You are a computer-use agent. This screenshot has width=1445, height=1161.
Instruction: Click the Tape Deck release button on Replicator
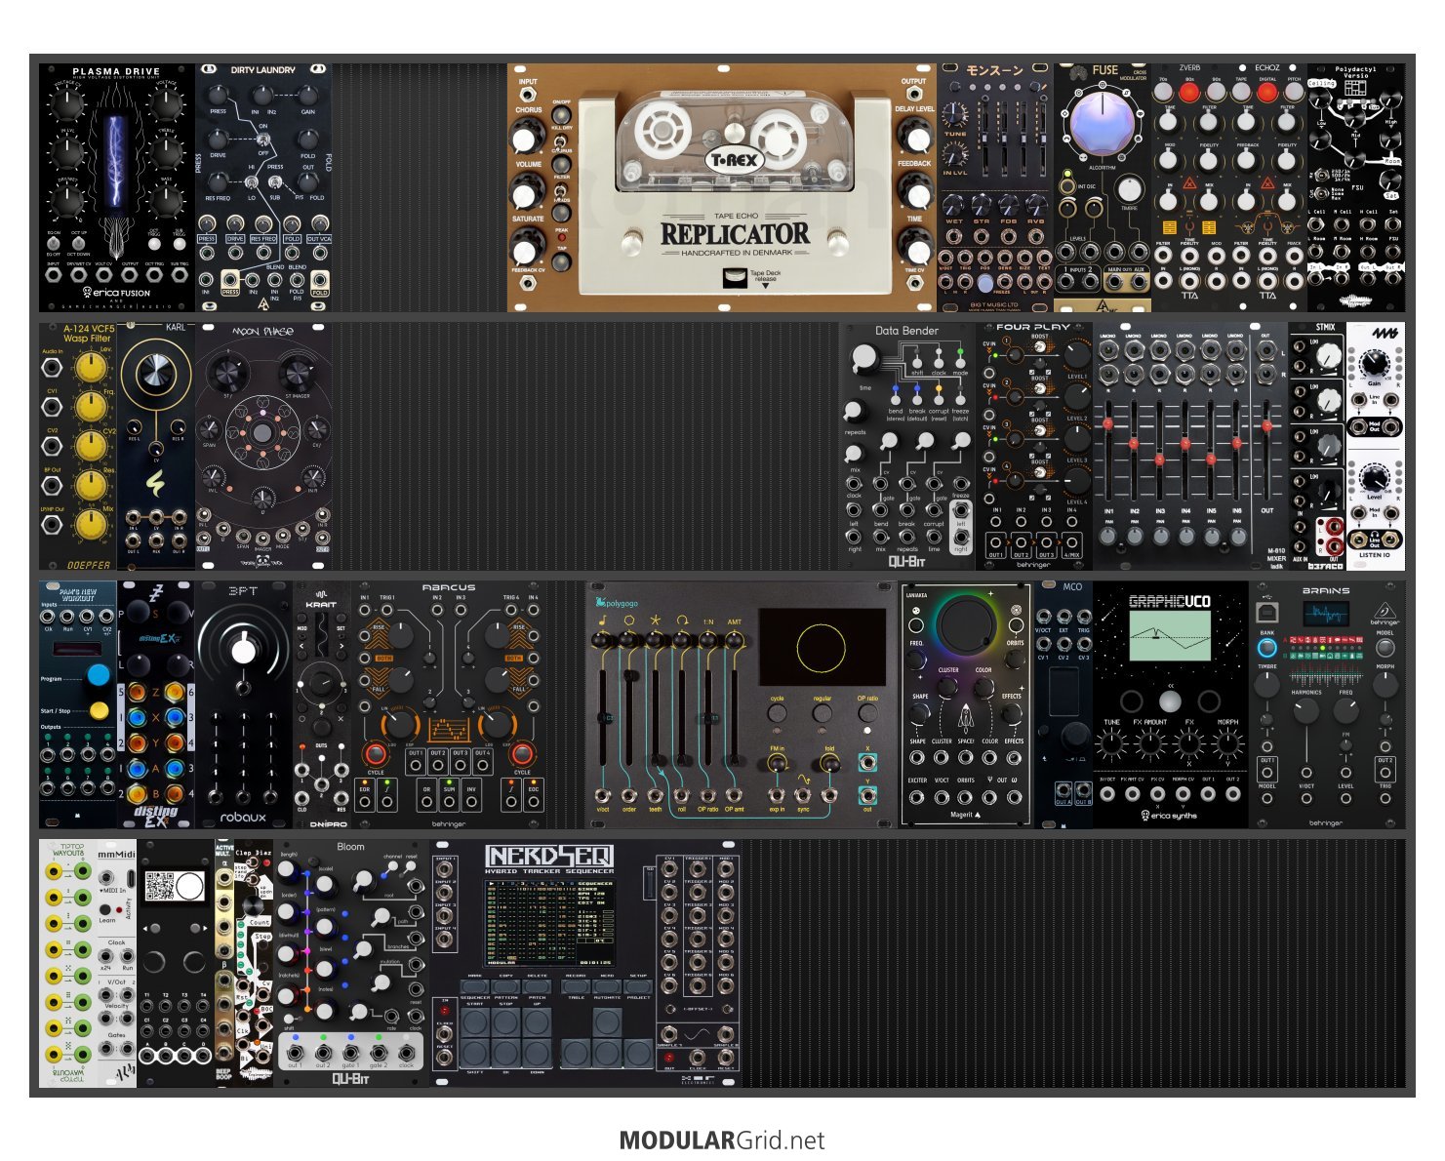735,279
